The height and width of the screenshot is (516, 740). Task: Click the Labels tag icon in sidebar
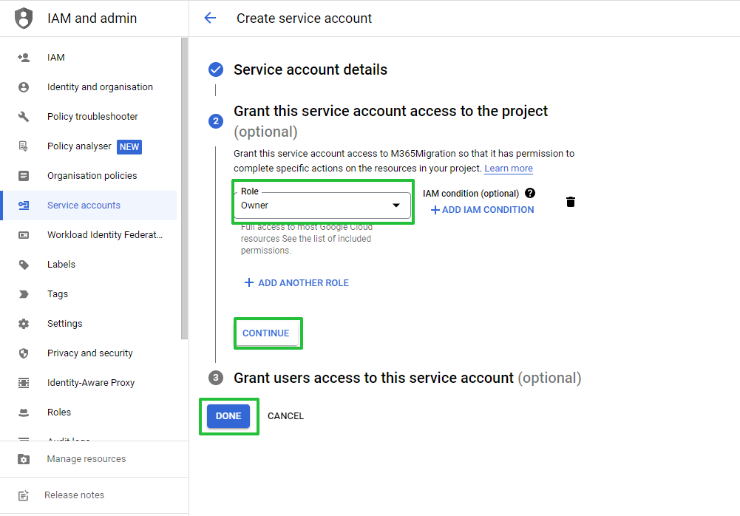[x=24, y=265]
